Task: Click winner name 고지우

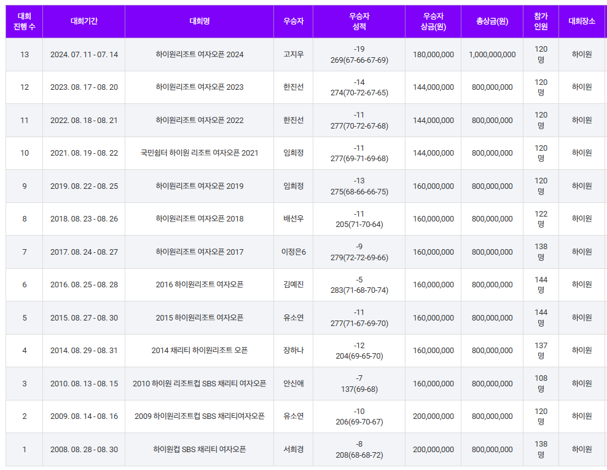Action: click(x=294, y=55)
